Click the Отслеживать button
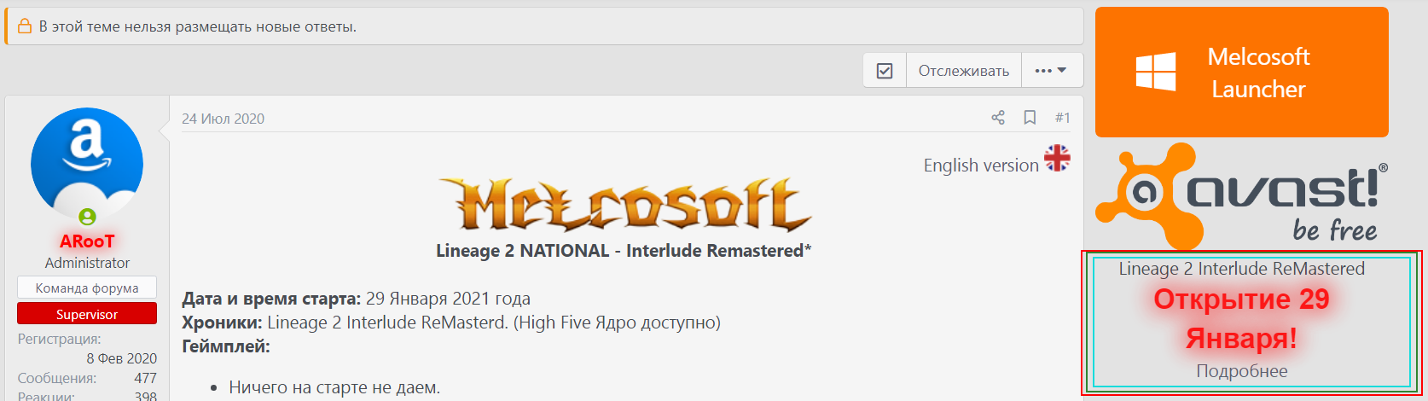 (963, 71)
